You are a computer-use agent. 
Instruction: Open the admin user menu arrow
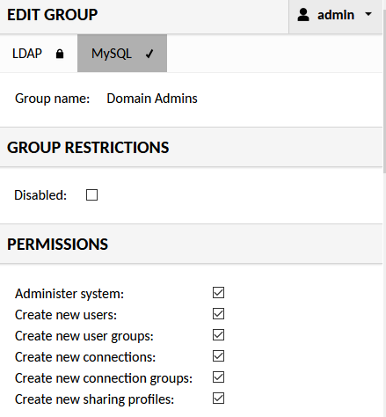click(x=368, y=14)
